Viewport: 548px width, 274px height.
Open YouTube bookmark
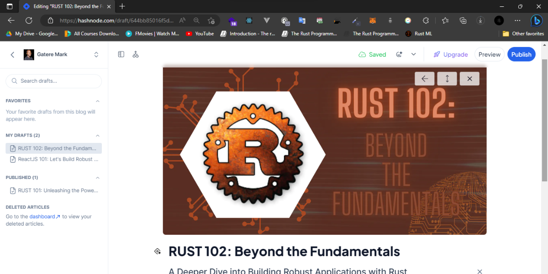tap(200, 34)
